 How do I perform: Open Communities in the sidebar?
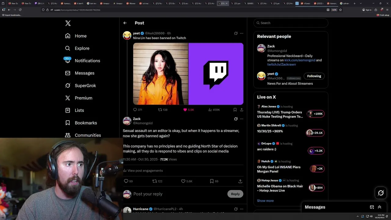point(83,135)
